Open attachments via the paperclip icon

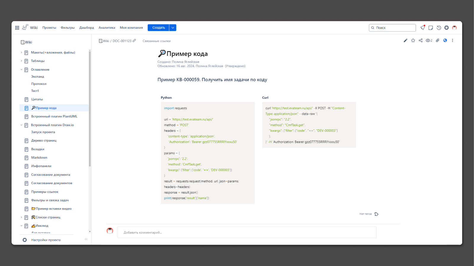coord(438,40)
